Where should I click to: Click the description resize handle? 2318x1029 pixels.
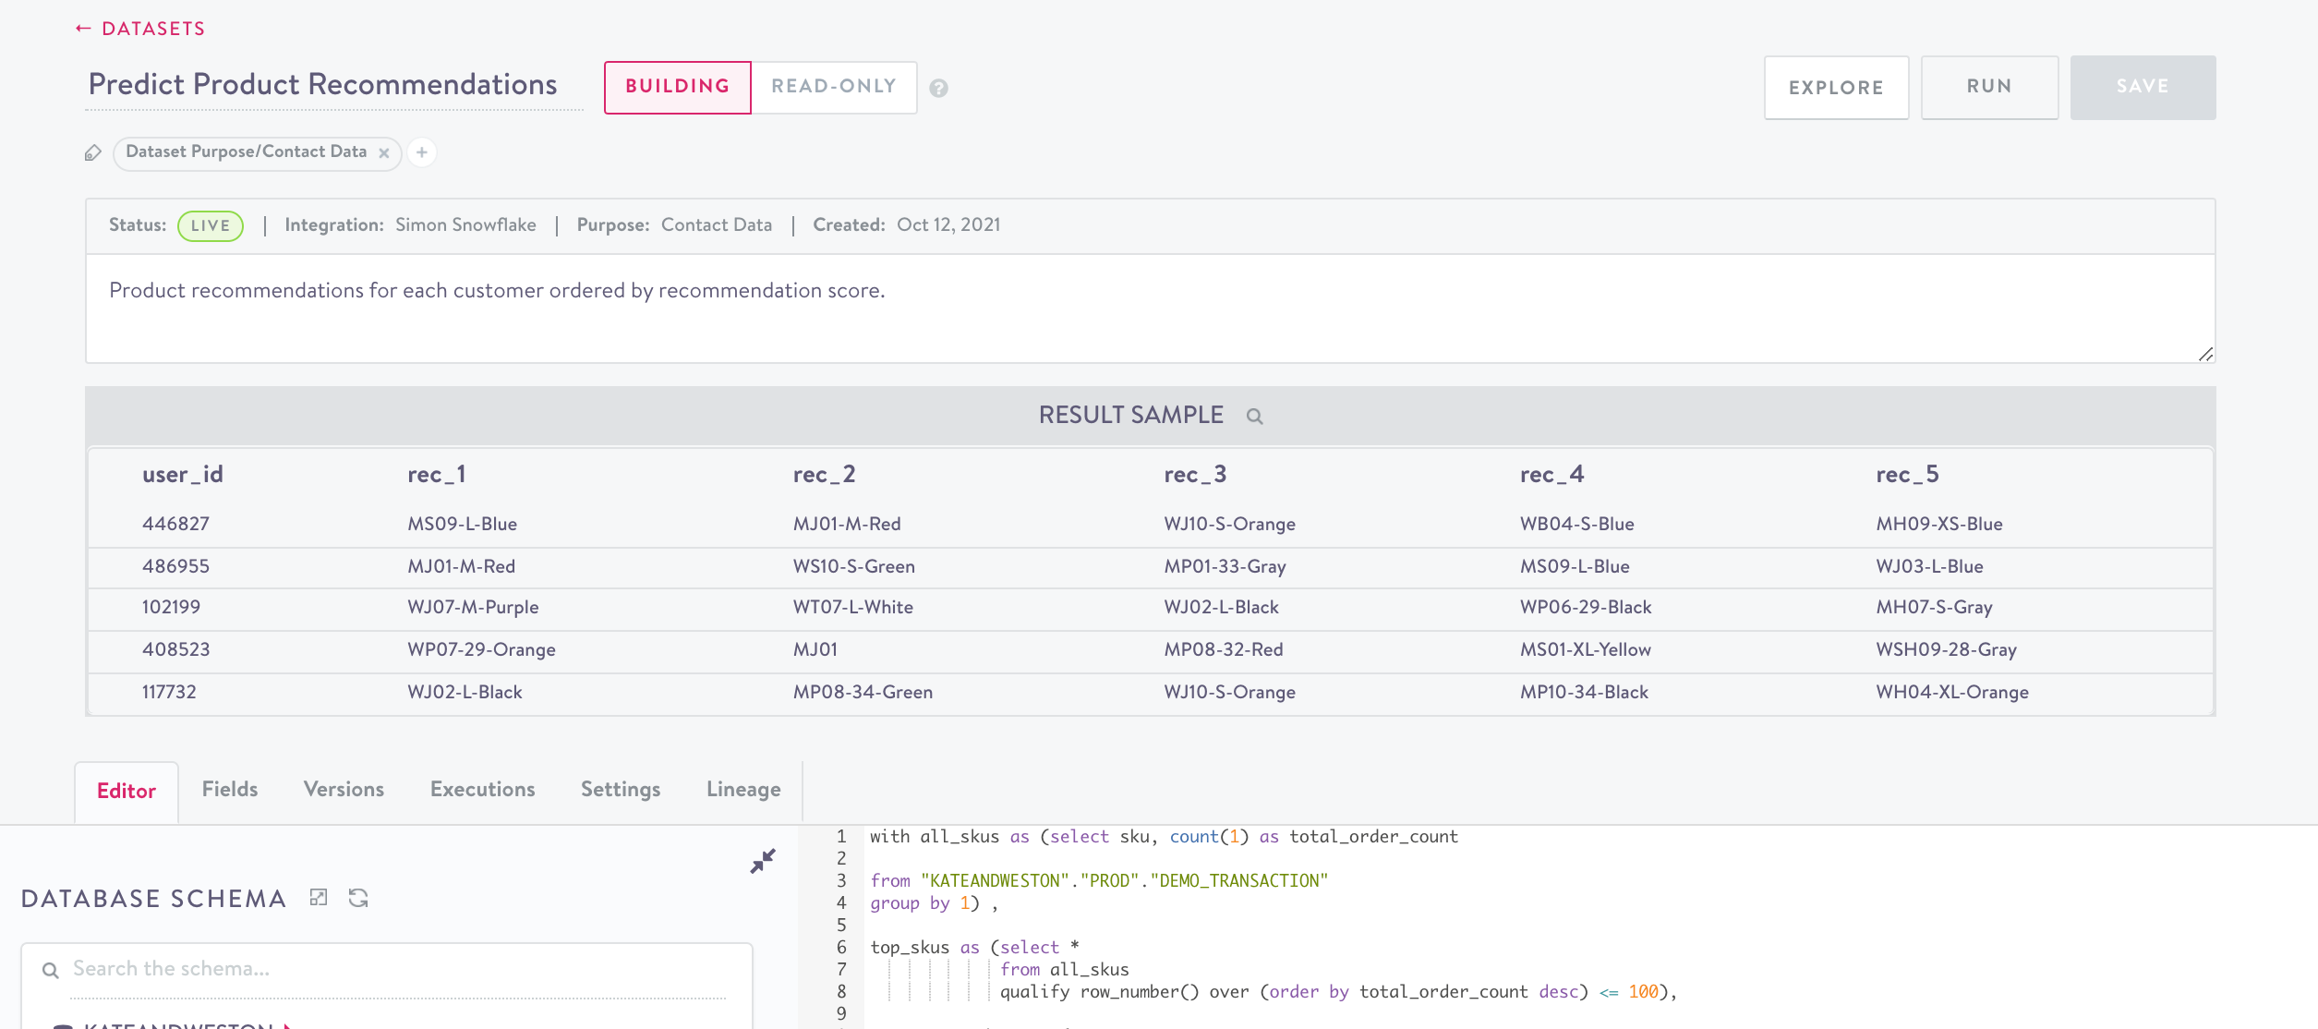click(x=2205, y=354)
